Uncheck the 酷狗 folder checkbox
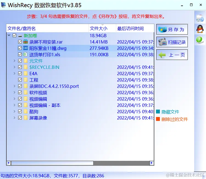This screenshot has height=179, width=206. pos(20,111)
